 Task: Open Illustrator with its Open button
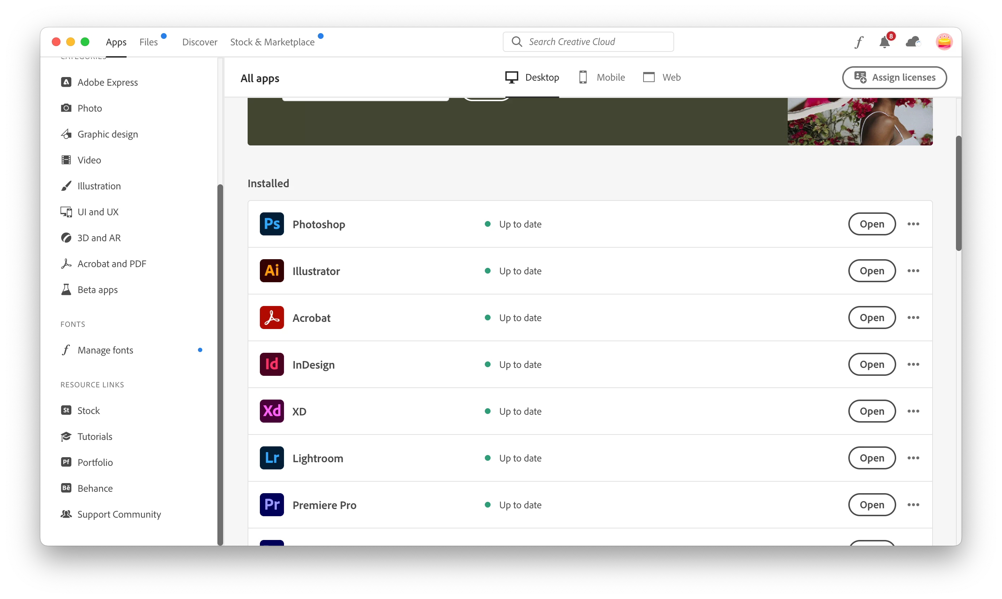pos(872,271)
